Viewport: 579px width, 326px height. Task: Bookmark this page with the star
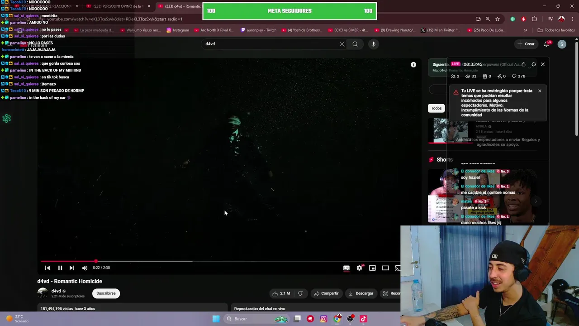[x=498, y=19]
